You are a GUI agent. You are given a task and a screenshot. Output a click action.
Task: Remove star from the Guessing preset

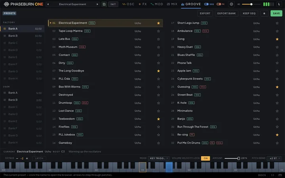[277, 87]
